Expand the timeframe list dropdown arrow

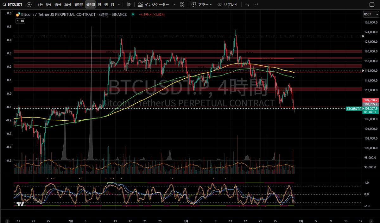click(x=119, y=5)
